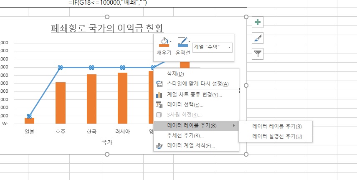
Task: Click the Chart Elements plus button
Action: coord(258,23)
